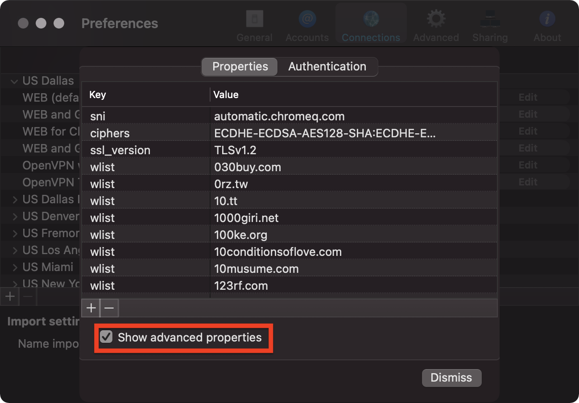Remove property with minus button

tap(109, 308)
